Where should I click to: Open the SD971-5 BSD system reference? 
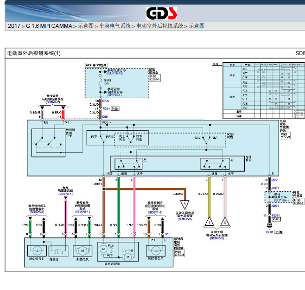[x=155, y=212]
